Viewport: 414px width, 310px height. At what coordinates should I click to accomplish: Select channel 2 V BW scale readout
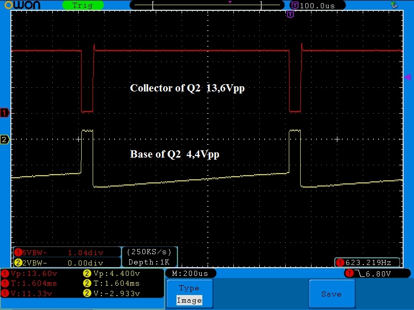[x=66, y=263]
